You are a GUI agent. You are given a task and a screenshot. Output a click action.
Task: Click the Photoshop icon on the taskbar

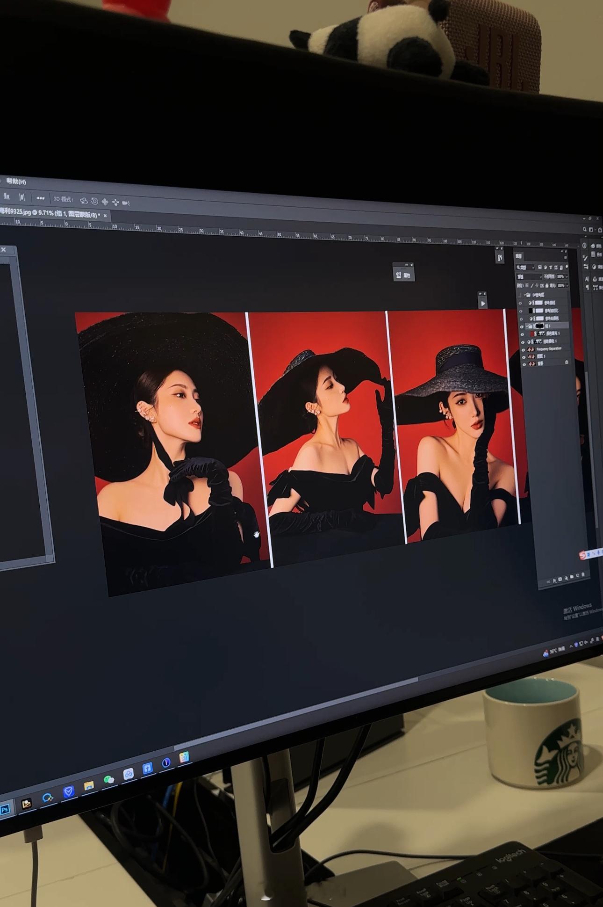(x=5, y=810)
